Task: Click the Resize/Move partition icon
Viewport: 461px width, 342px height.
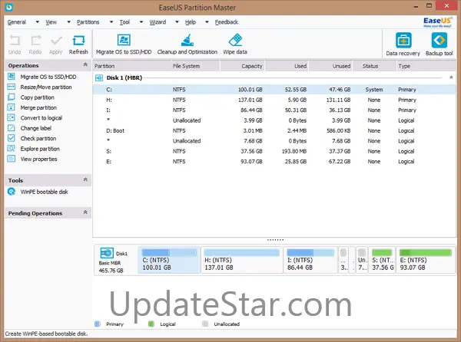Action: (x=12, y=87)
